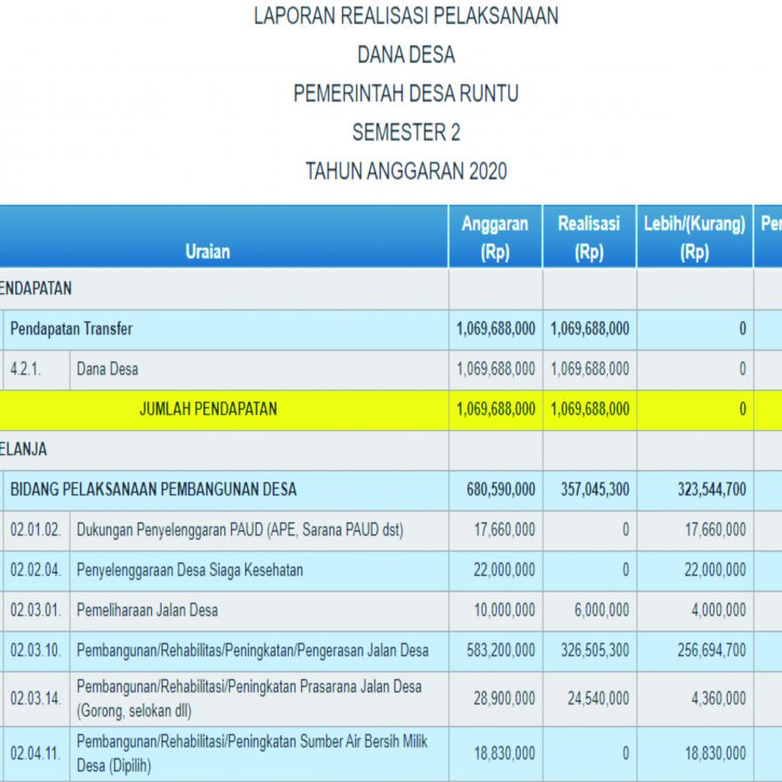Click the "JUMLAH PENDAPATAN" total row label
The height and width of the screenshot is (782, 782).
(208, 410)
